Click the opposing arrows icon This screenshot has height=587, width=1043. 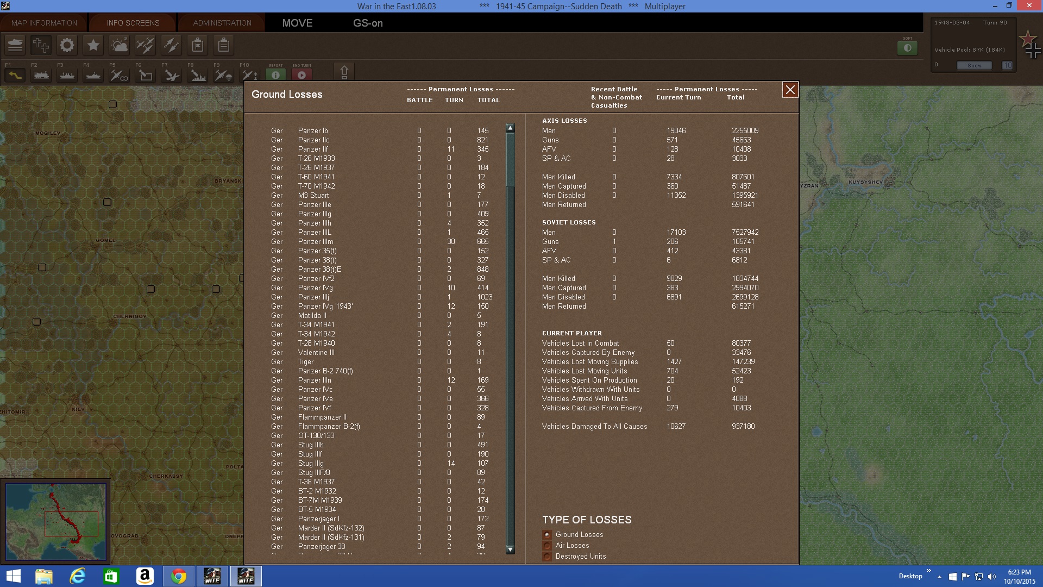point(171,45)
